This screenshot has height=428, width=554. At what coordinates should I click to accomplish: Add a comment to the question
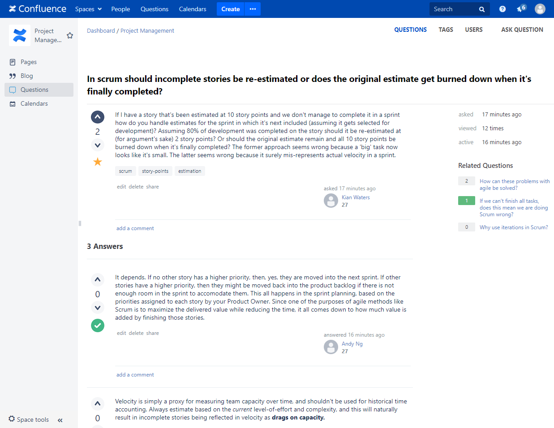(x=135, y=228)
